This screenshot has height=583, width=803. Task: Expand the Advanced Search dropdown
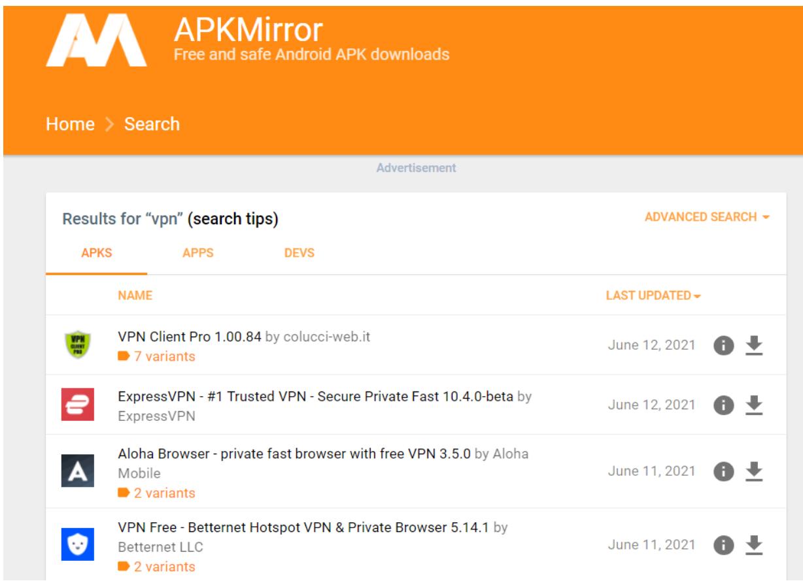pos(706,217)
